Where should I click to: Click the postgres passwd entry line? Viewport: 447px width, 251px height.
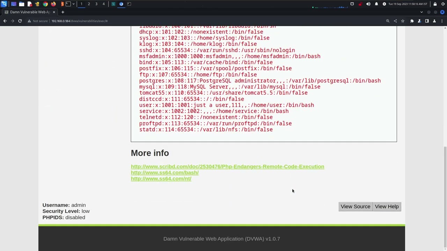point(260,81)
